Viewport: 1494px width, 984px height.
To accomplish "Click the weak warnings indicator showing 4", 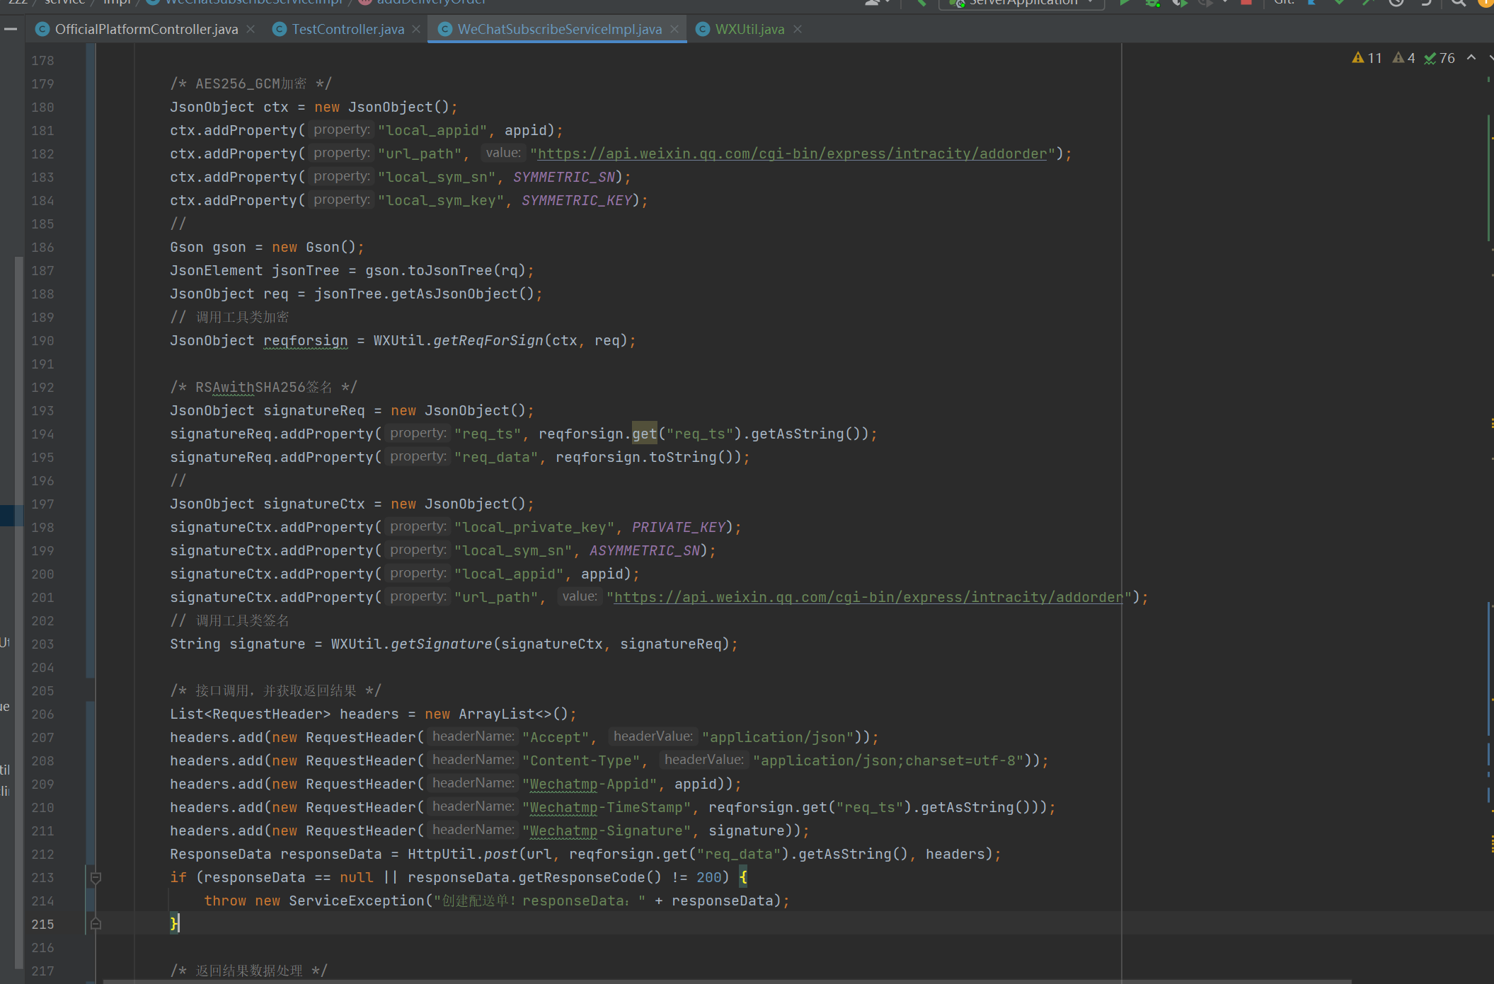I will click(x=1403, y=58).
